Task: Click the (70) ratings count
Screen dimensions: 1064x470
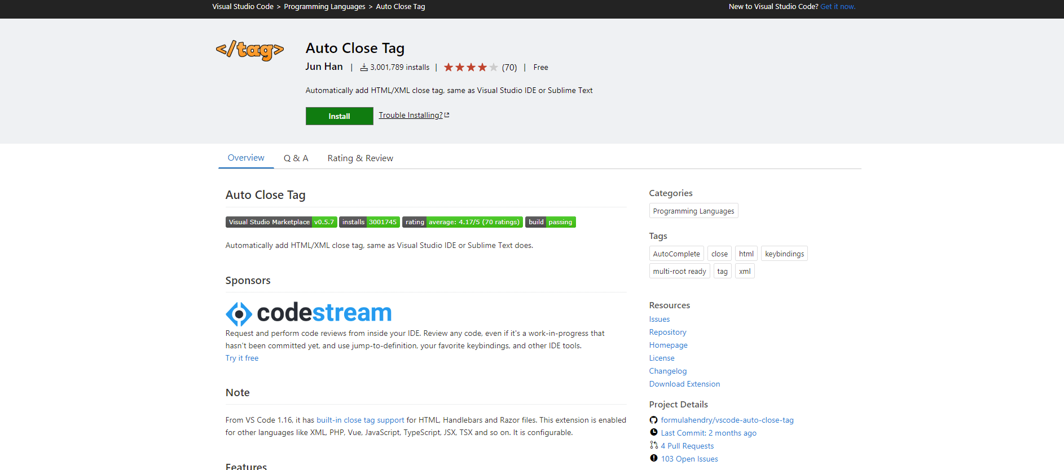Action: pyautogui.click(x=509, y=67)
